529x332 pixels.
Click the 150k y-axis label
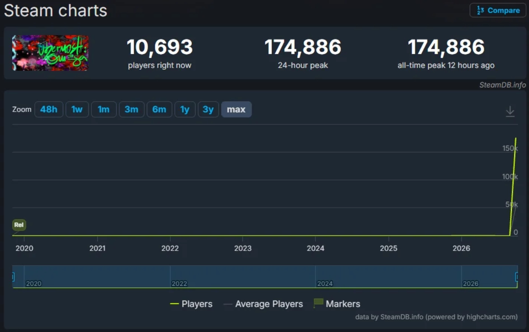click(x=510, y=149)
